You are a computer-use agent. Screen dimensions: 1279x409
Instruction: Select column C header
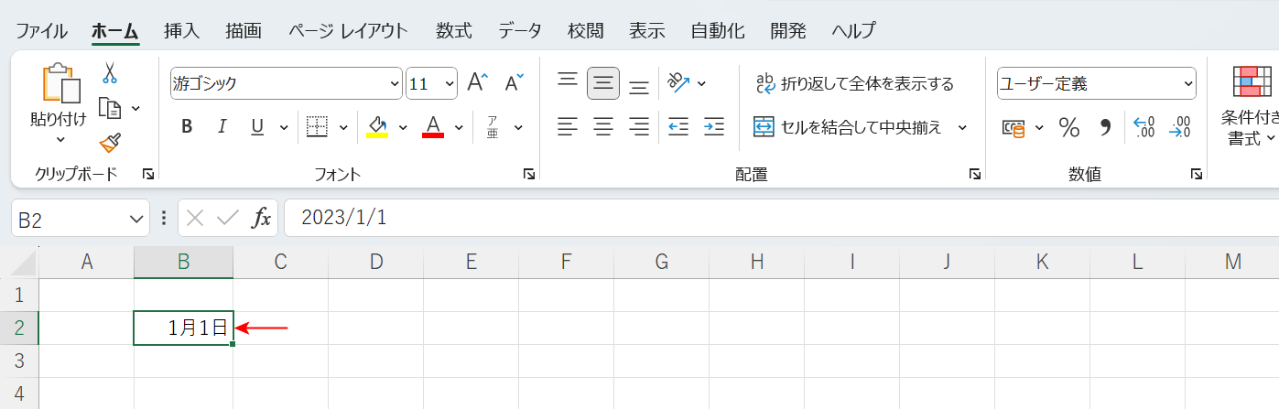pos(280,263)
